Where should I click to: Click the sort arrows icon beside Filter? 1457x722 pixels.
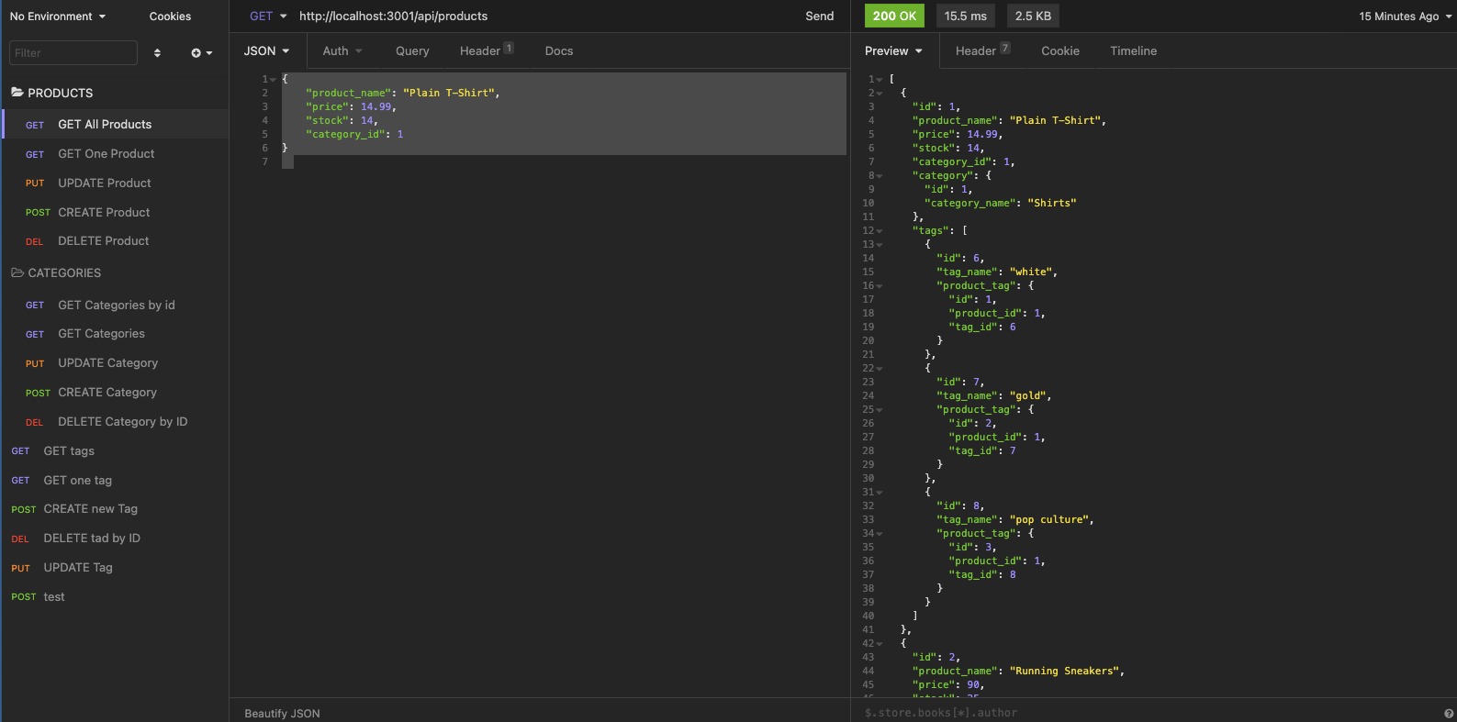pyautogui.click(x=157, y=53)
